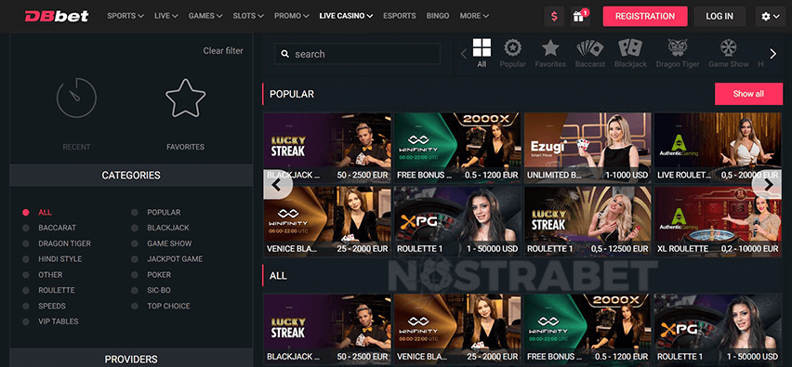Show next categories with right arrow

[772, 54]
